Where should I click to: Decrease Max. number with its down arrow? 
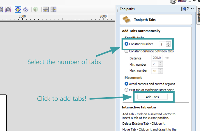[x=160, y=72]
